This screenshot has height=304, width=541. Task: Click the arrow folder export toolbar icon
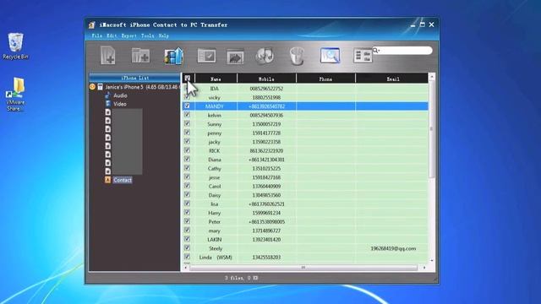pos(235,57)
